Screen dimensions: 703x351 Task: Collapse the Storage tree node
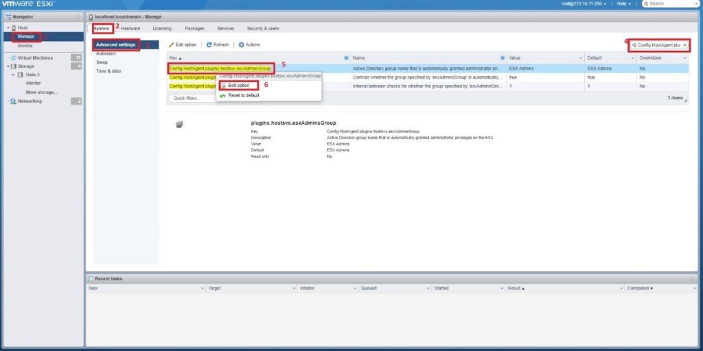click(x=8, y=66)
